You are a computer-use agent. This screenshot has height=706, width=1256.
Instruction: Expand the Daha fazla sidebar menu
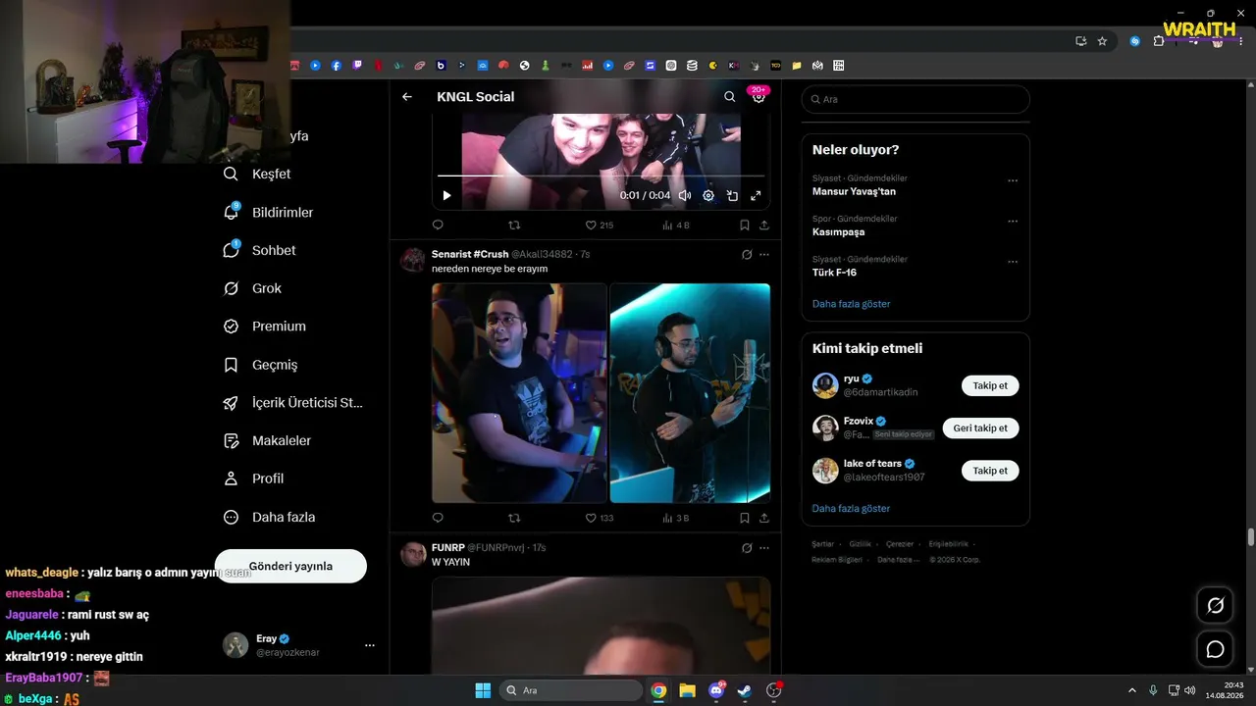[x=270, y=517]
